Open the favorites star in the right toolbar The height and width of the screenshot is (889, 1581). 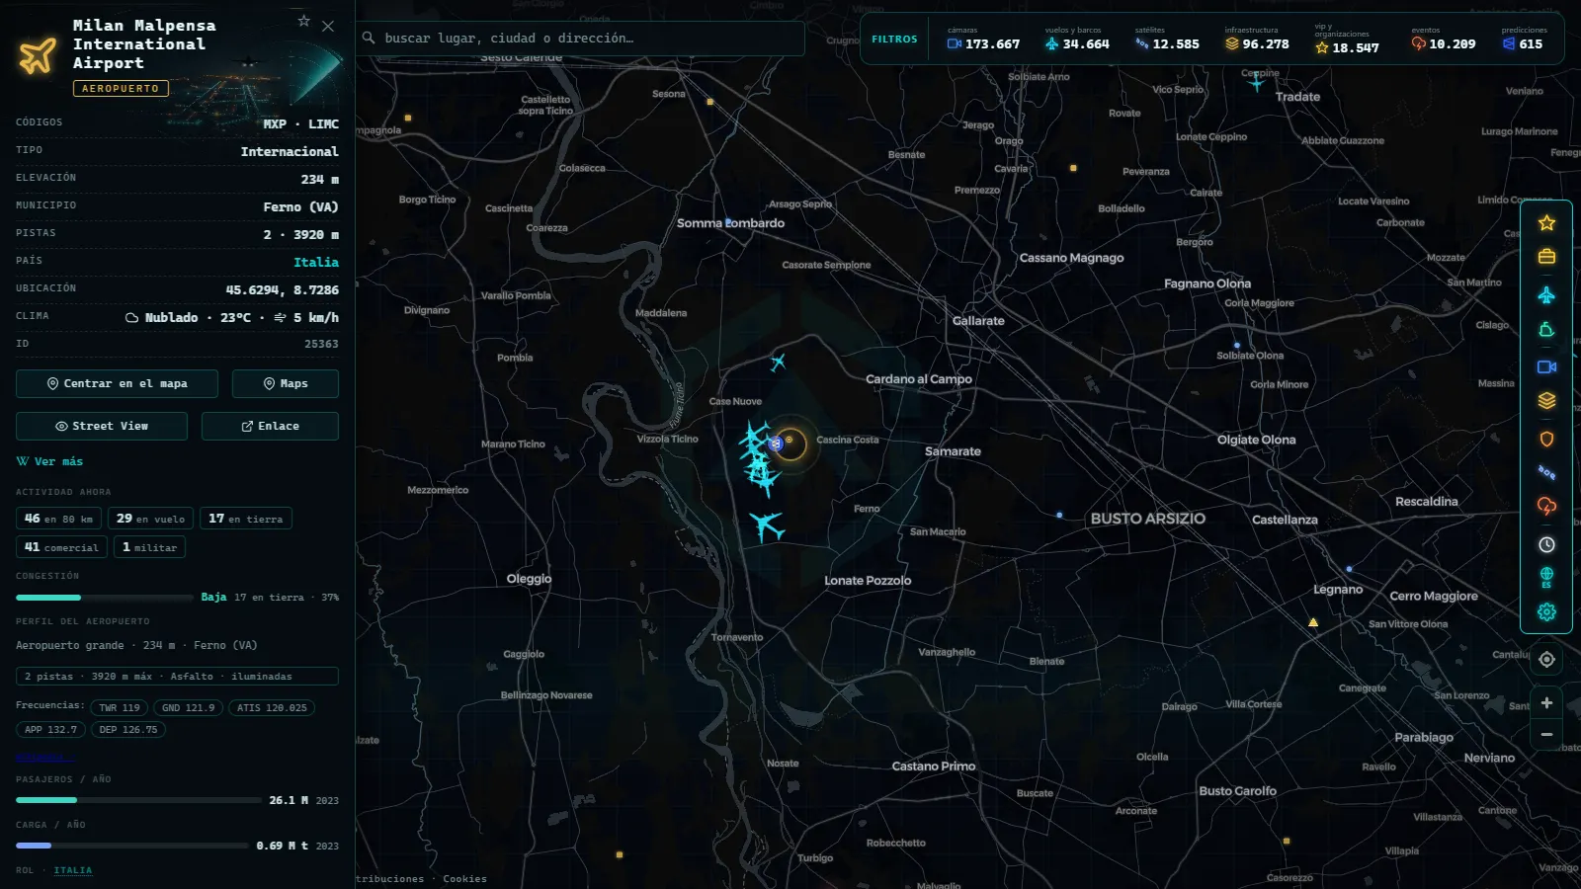(x=1546, y=223)
